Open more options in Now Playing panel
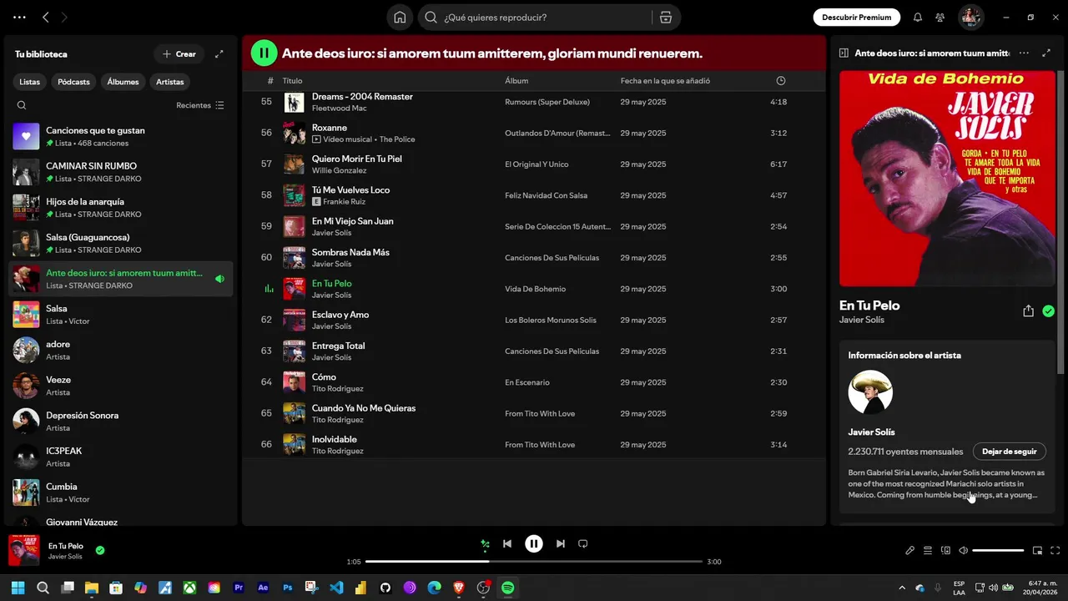The height and width of the screenshot is (601, 1068). pos(1024,53)
